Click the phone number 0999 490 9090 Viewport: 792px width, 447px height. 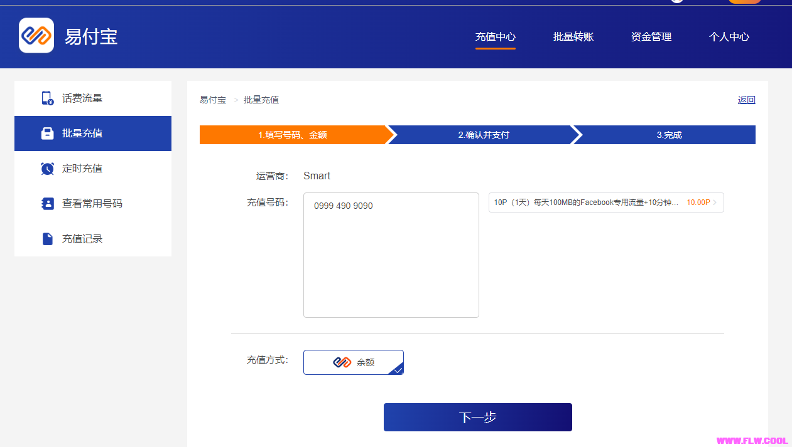(344, 206)
